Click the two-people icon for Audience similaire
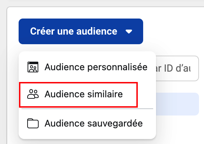 pyautogui.click(x=33, y=94)
